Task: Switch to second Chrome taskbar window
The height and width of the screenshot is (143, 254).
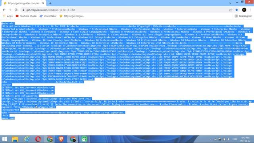Action: (x=73, y=139)
